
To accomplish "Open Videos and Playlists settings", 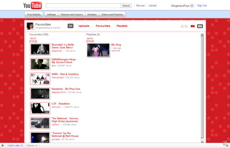I will coord(112,14).
